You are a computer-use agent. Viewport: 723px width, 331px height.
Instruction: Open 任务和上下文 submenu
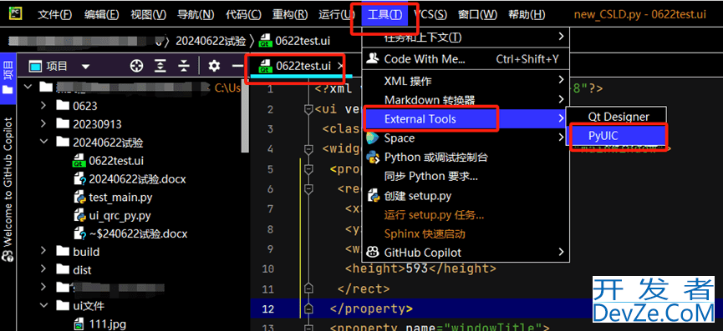pyautogui.click(x=465, y=38)
